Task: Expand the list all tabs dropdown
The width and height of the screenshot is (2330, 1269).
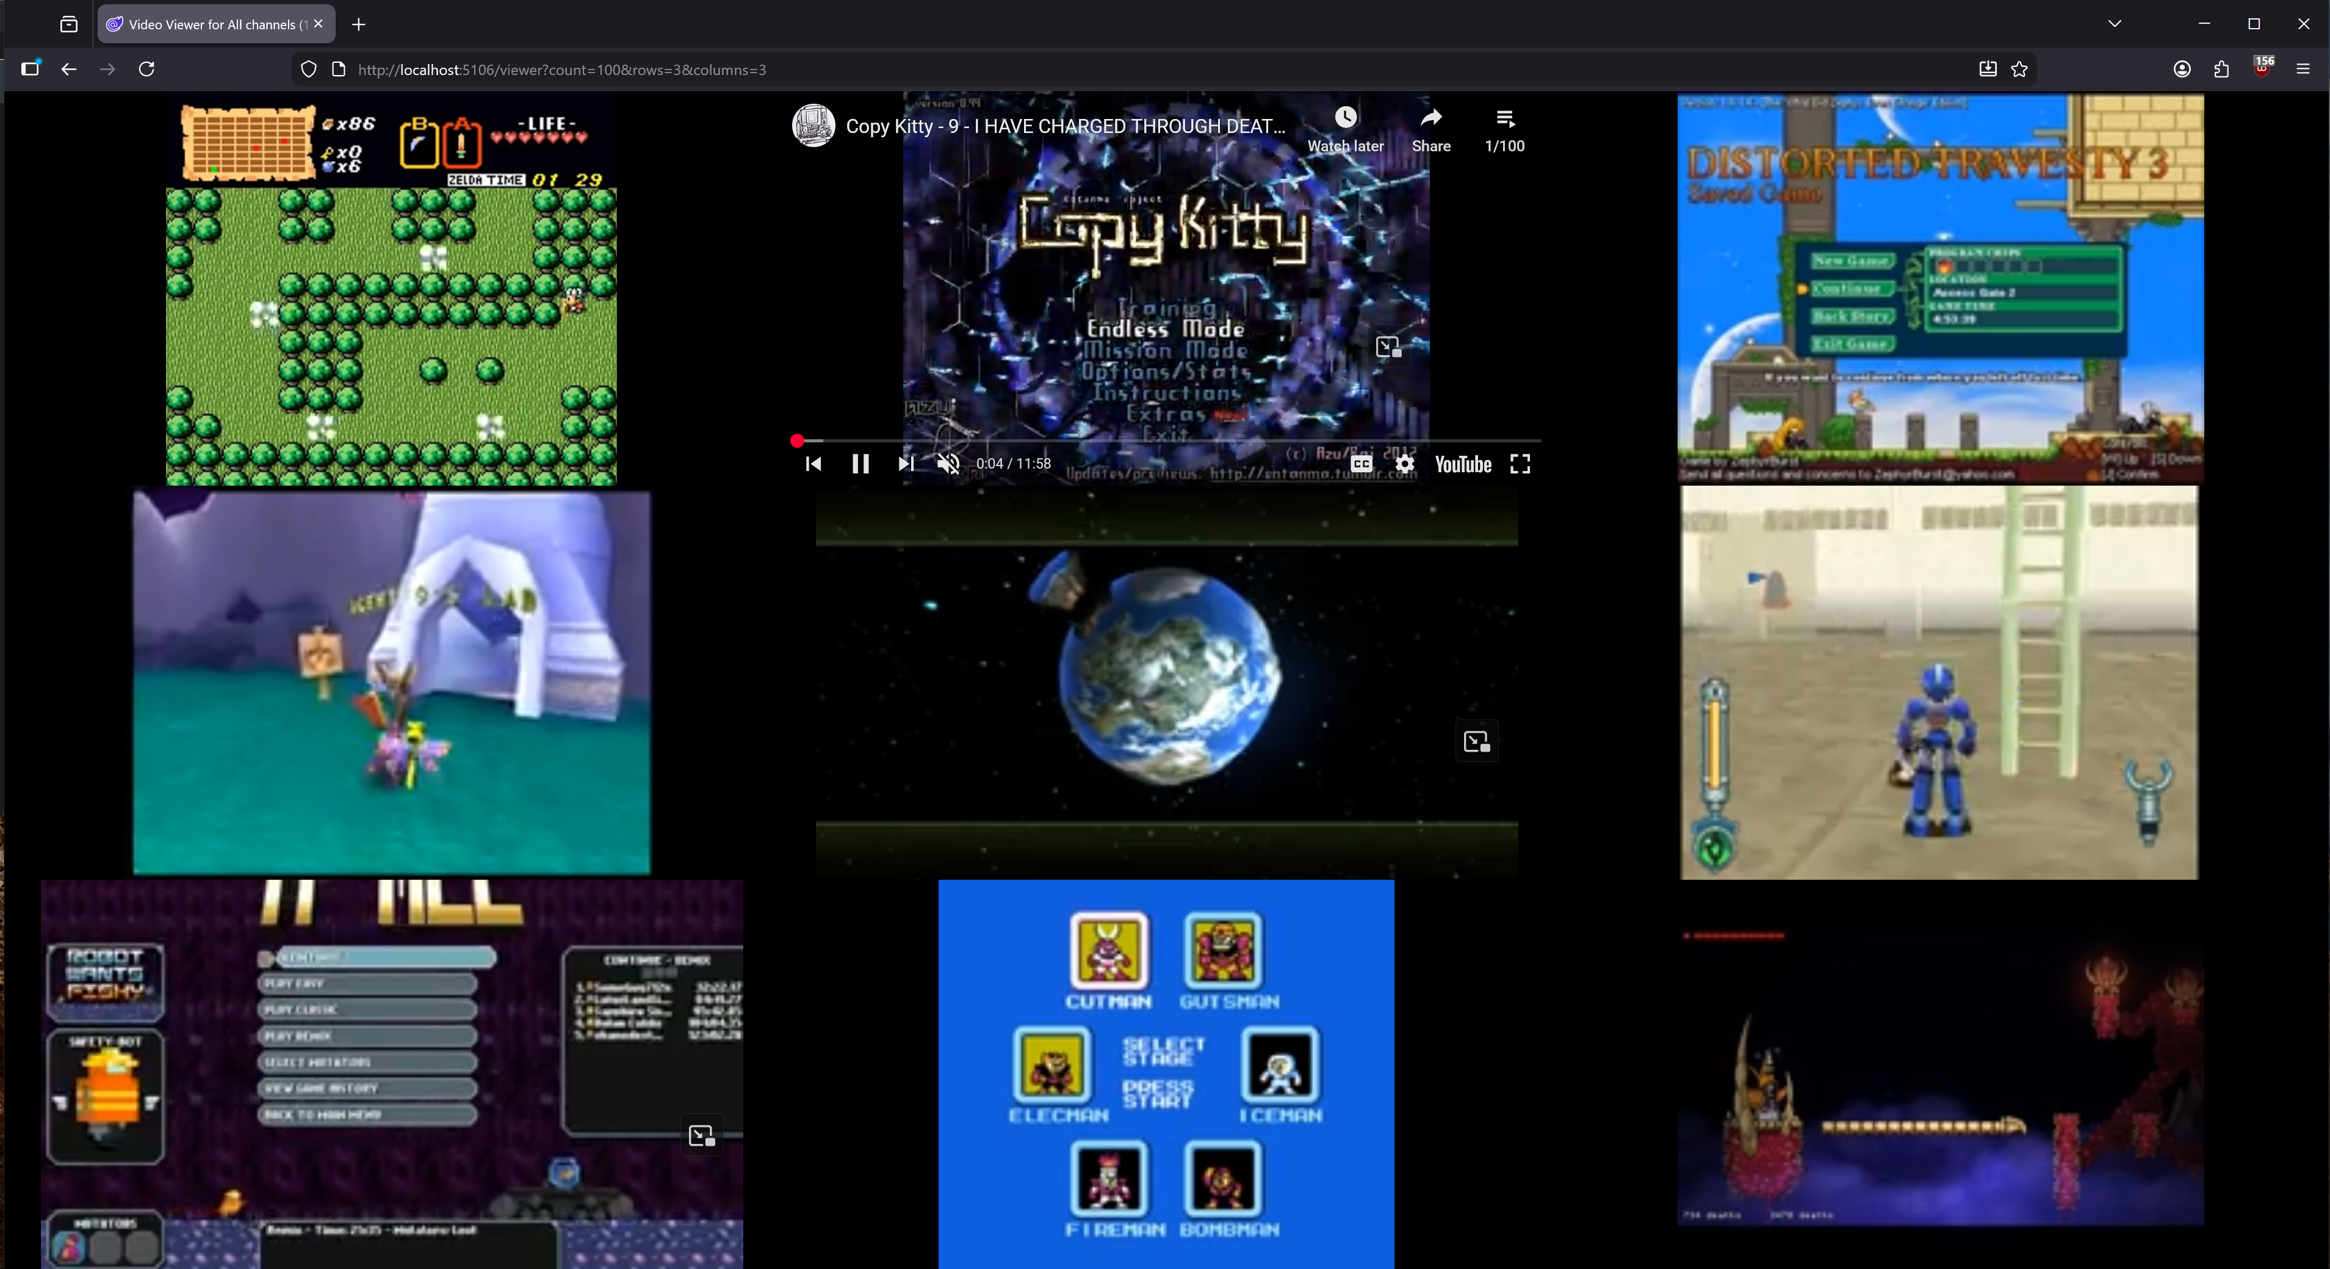Action: (2115, 24)
